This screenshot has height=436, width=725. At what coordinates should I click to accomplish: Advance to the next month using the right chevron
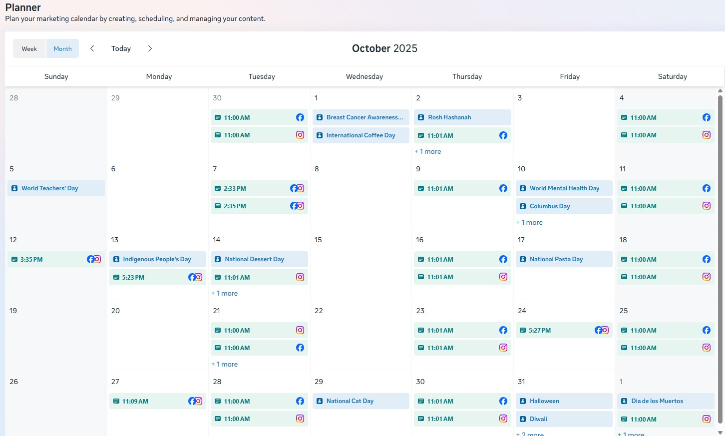(149, 48)
